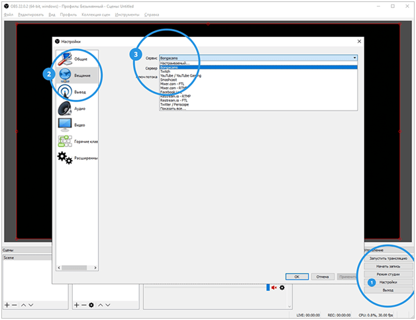Open the Видео settings section
Image resolution: width=416 pixels, height=320 pixels.
tap(77, 125)
